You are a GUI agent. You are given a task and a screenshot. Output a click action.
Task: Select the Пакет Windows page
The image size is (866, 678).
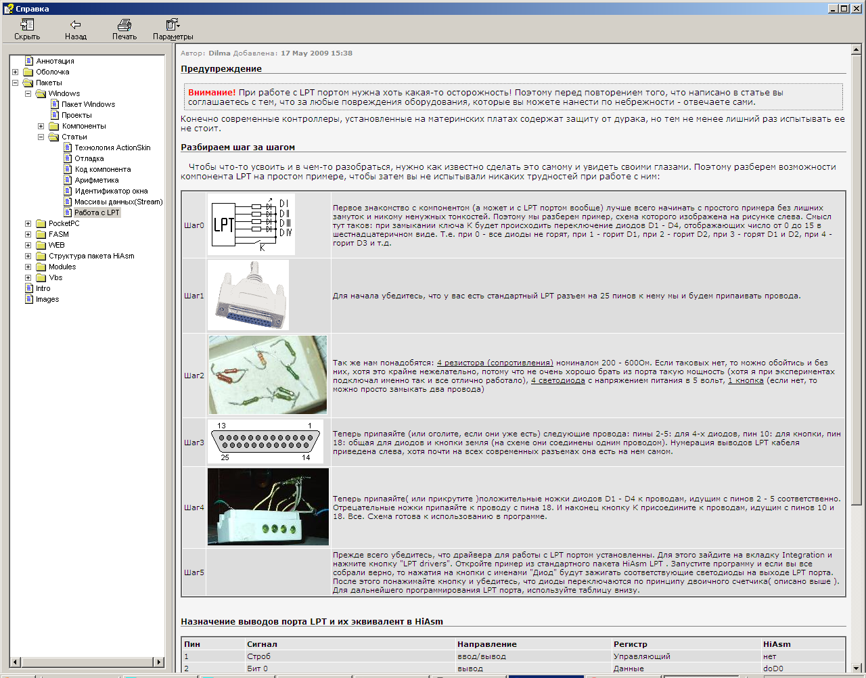click(88, 104)
